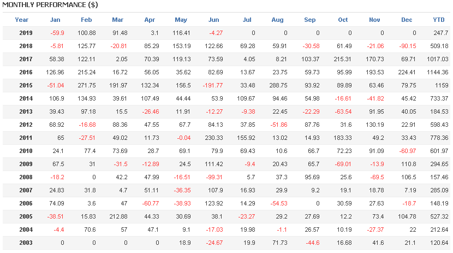The width and height of the screenshot is (453, 253).
Task: Click the 2014 YTD value 733.37
Action: point(439,98)
